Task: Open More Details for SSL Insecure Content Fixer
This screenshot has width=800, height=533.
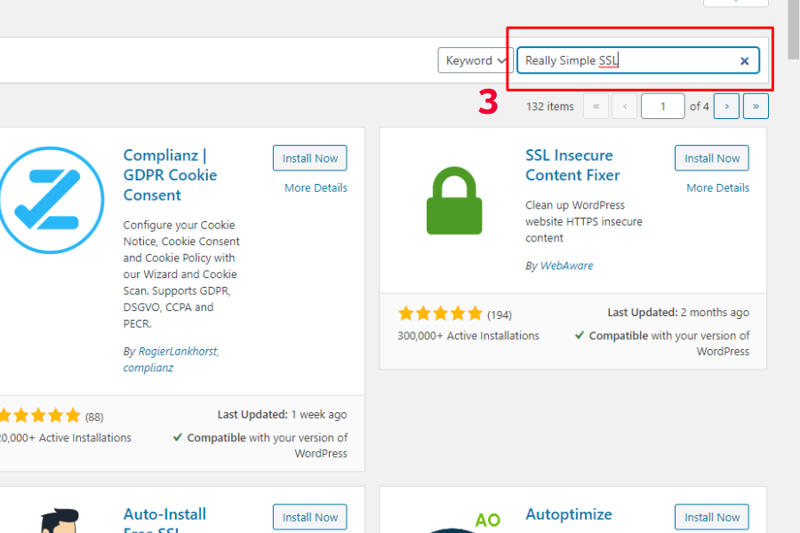Action: click(718, 187)
